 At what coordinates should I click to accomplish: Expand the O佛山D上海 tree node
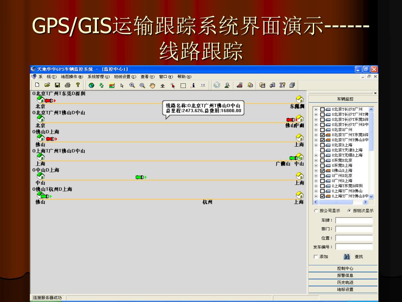click(316, 171)
